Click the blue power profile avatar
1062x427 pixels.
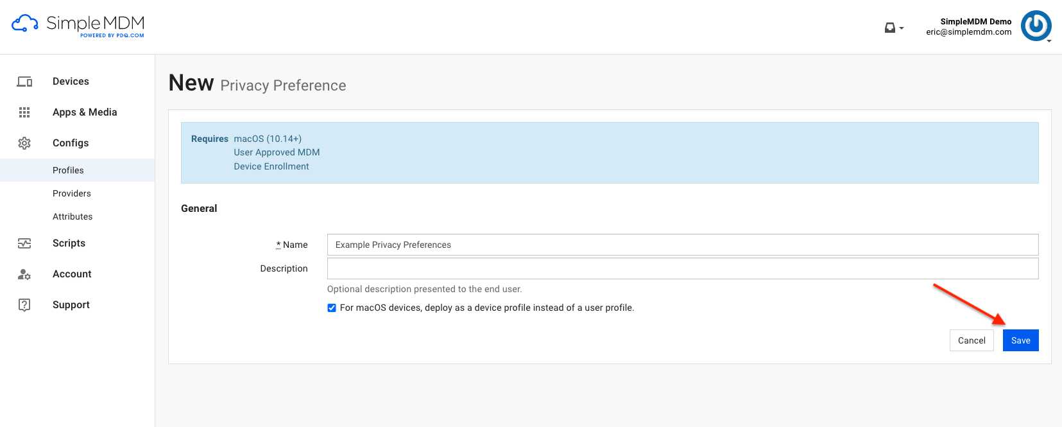tap(1036, 26)
